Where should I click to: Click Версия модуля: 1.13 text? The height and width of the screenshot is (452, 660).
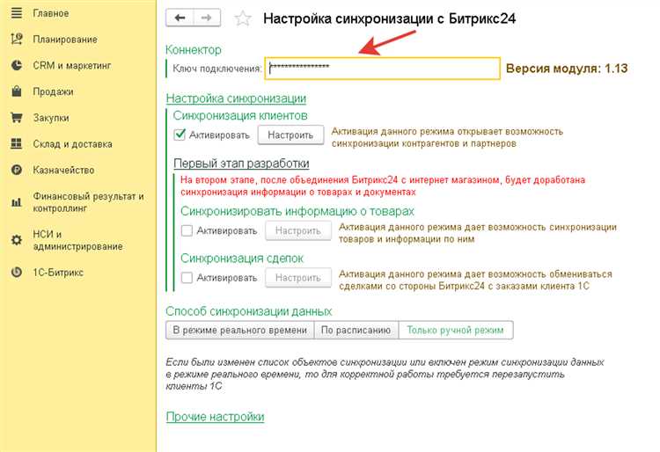coord(567,68)
